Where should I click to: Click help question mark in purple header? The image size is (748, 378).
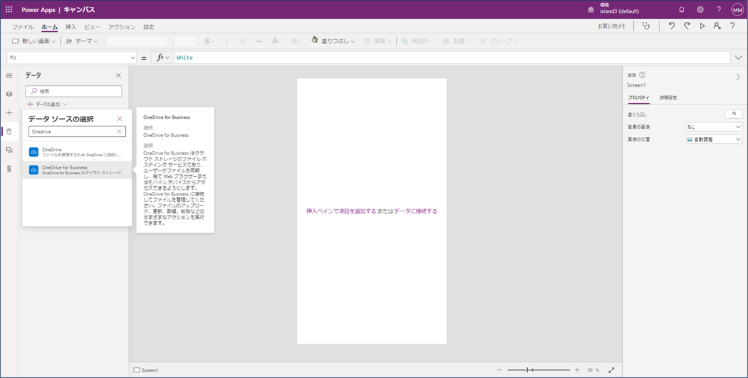[x=719, y=10]
